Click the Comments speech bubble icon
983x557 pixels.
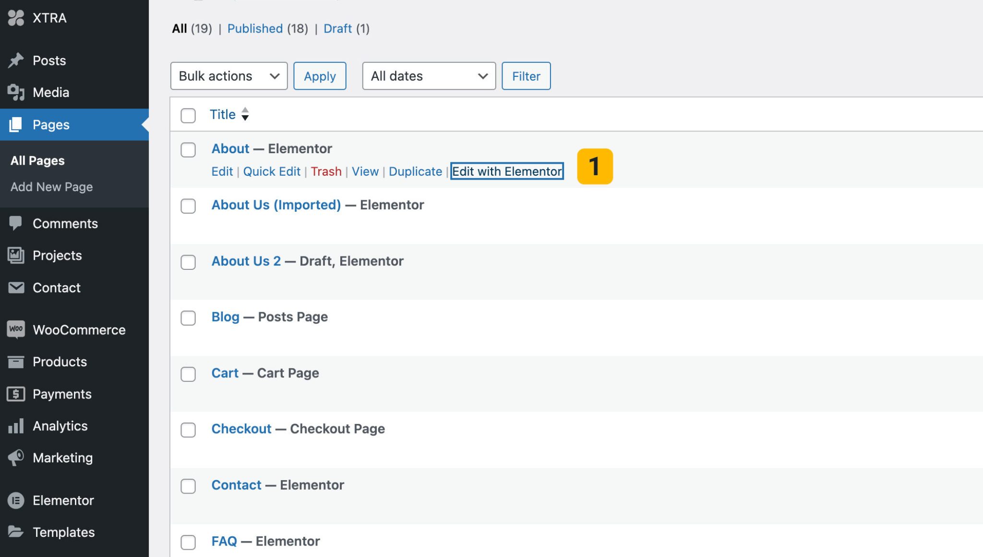16,223
